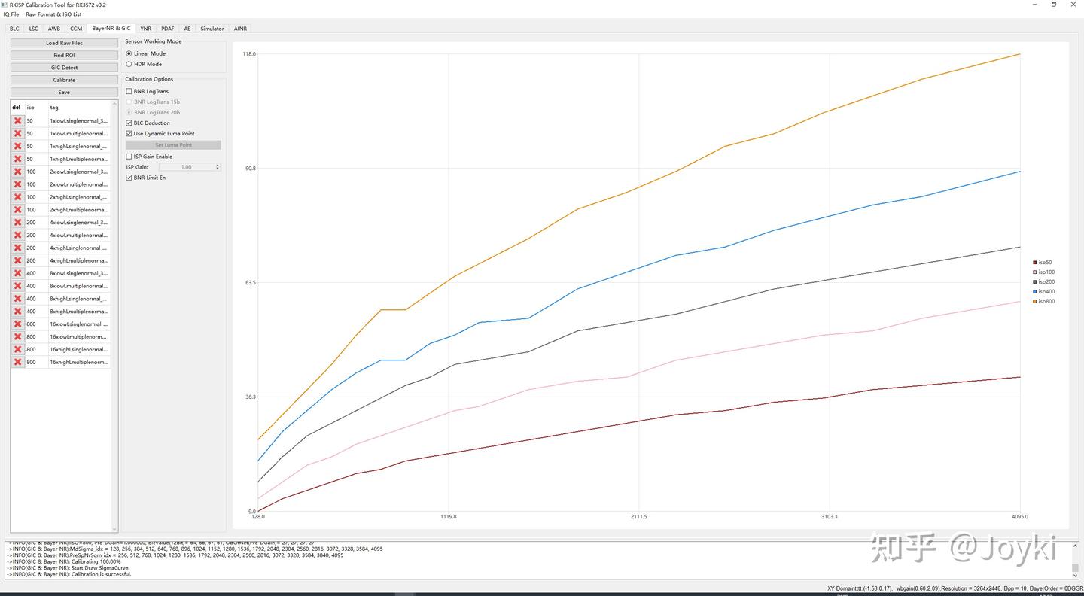Uncheck BLC Deduction option

click(x=129, y=123)
